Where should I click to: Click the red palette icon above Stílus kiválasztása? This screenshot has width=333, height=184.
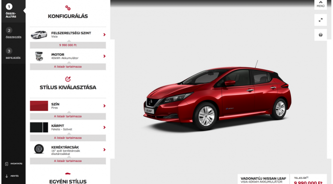click(x=68, y=79)
